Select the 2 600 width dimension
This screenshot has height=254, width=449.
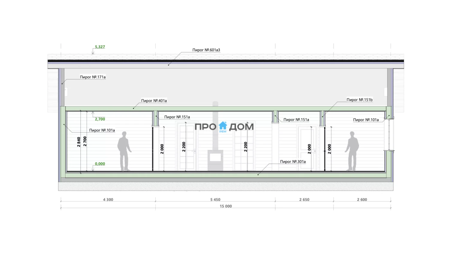coord(362,200)
